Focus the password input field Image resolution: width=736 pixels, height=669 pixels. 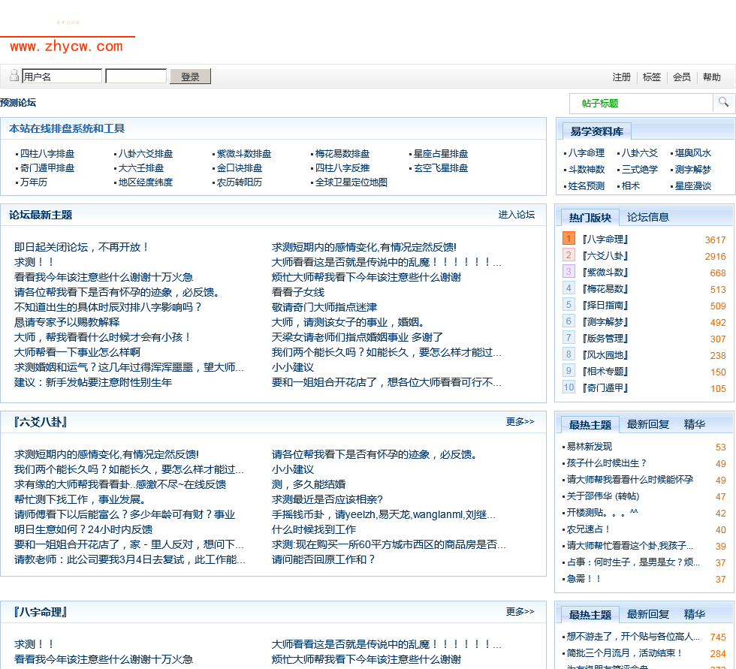(x=136, y=76)
